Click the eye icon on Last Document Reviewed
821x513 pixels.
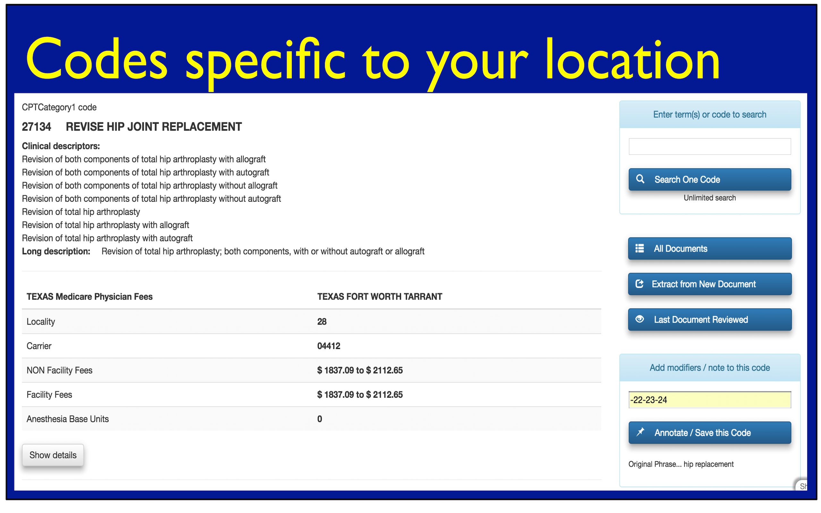639,319
